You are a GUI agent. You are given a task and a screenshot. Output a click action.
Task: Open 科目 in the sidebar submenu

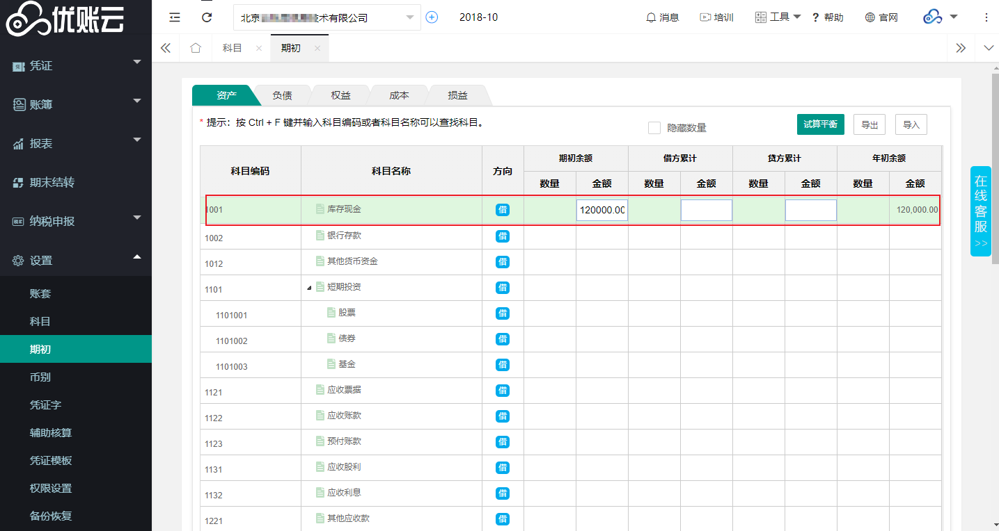[x=76, y=321]
